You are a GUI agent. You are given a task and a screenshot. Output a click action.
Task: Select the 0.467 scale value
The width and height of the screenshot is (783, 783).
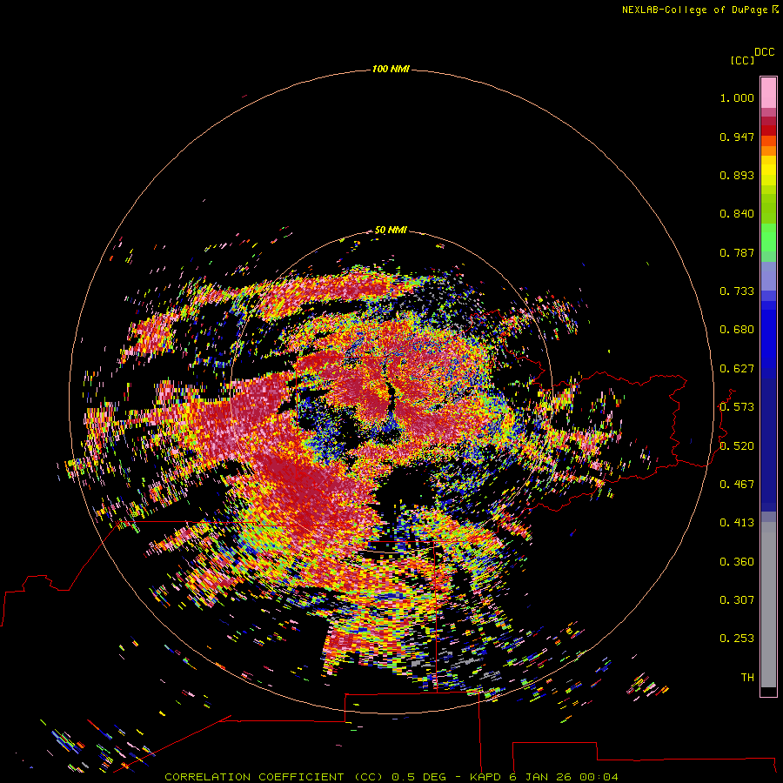click(737, 485)
